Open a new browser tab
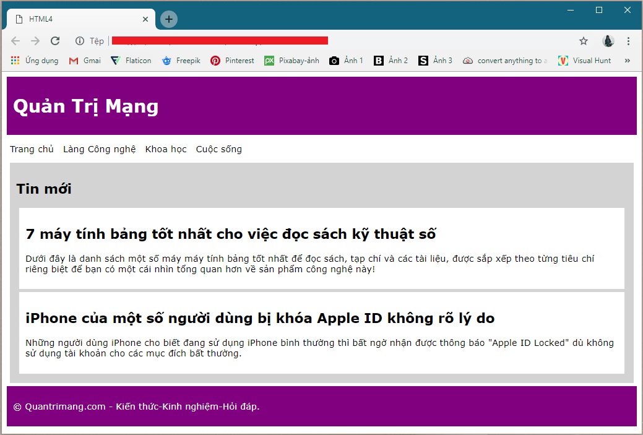The height and width of the screenshot is (435, 643). pos(168,19)
